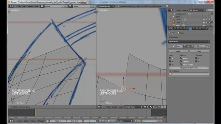The image size is (221, 124).
Task: Toggle Camera renderability icon in outliner
Action: [210, 20]
